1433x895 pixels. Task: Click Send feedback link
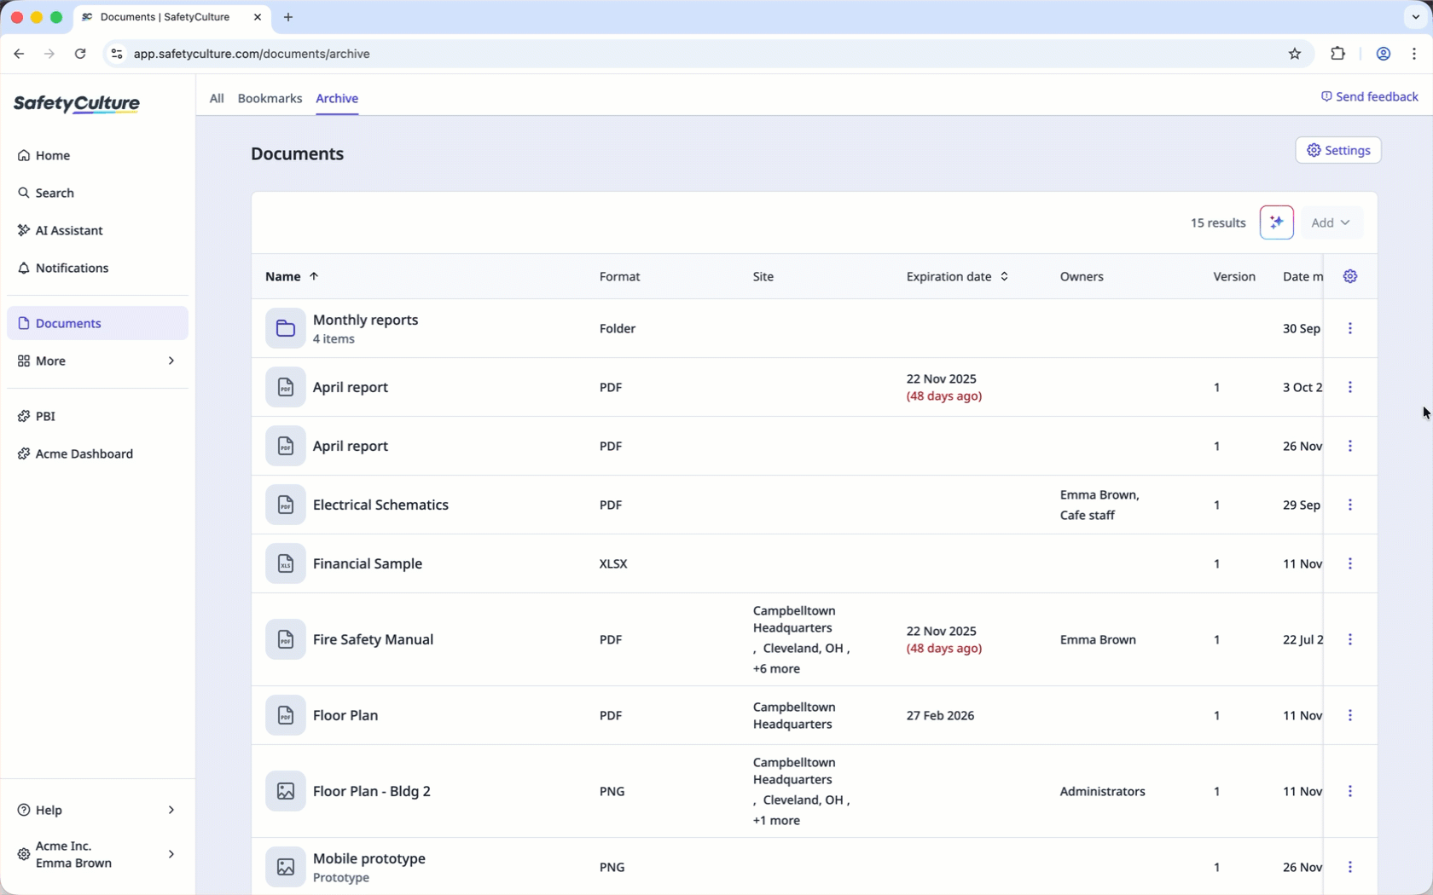1370,96
